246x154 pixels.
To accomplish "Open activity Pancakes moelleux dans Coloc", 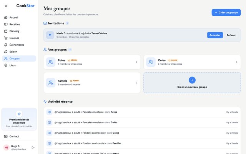I will (x=142, y=122).
